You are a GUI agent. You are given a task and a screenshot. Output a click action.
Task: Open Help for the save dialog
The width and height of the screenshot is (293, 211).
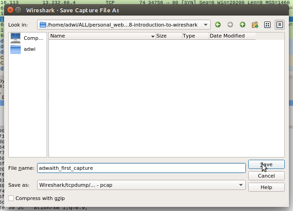266,187
